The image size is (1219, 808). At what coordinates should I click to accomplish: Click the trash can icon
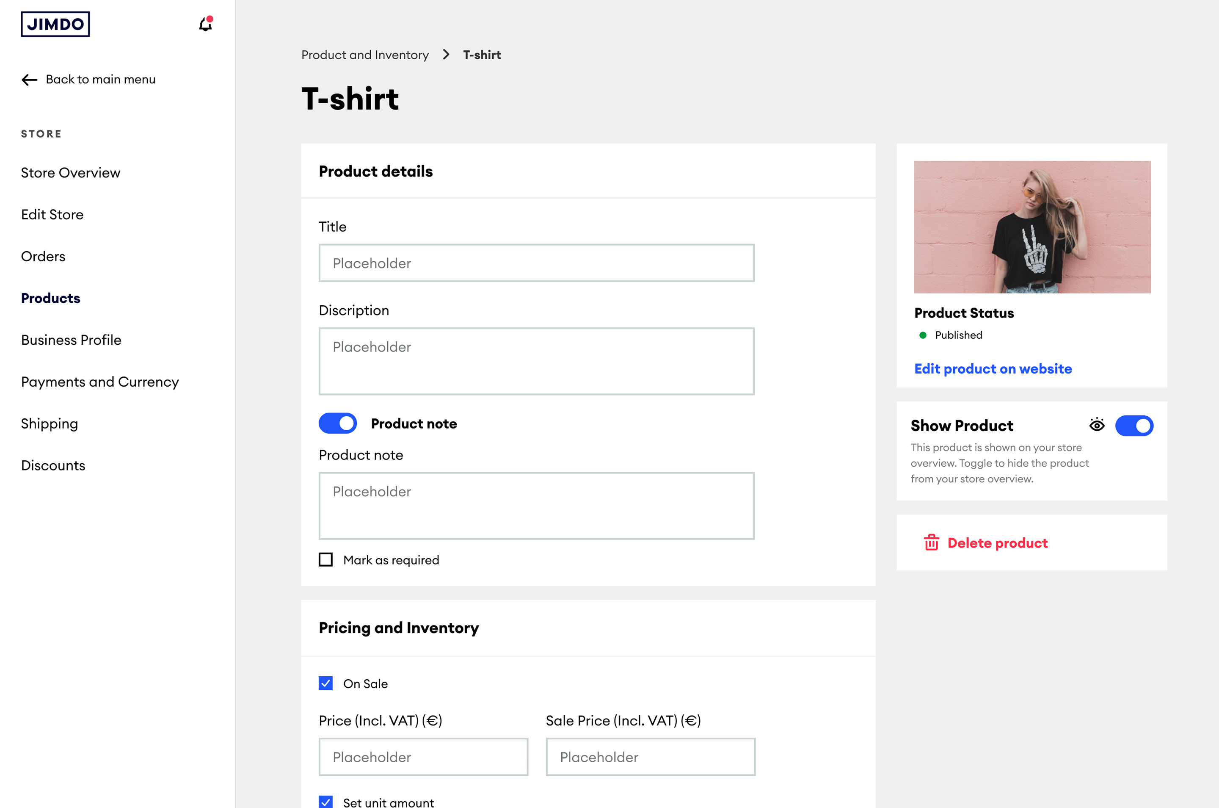931,542
